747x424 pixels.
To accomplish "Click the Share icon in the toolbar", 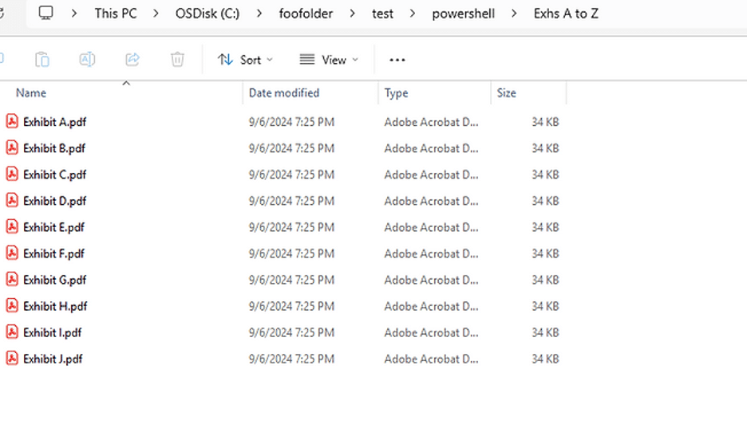I will [x=132, y=60].
